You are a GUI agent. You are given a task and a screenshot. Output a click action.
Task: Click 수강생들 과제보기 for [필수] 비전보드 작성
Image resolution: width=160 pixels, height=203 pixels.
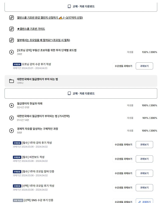click(123, 159)
